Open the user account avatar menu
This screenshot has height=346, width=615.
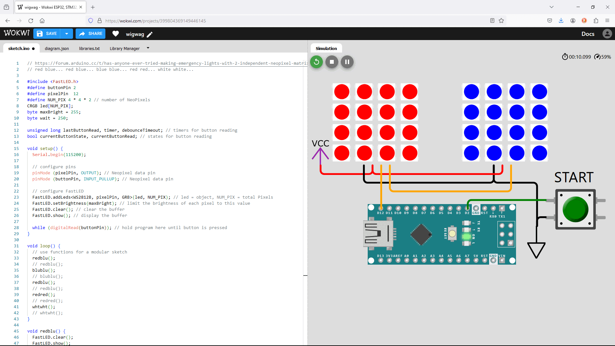tap(607, 34)
